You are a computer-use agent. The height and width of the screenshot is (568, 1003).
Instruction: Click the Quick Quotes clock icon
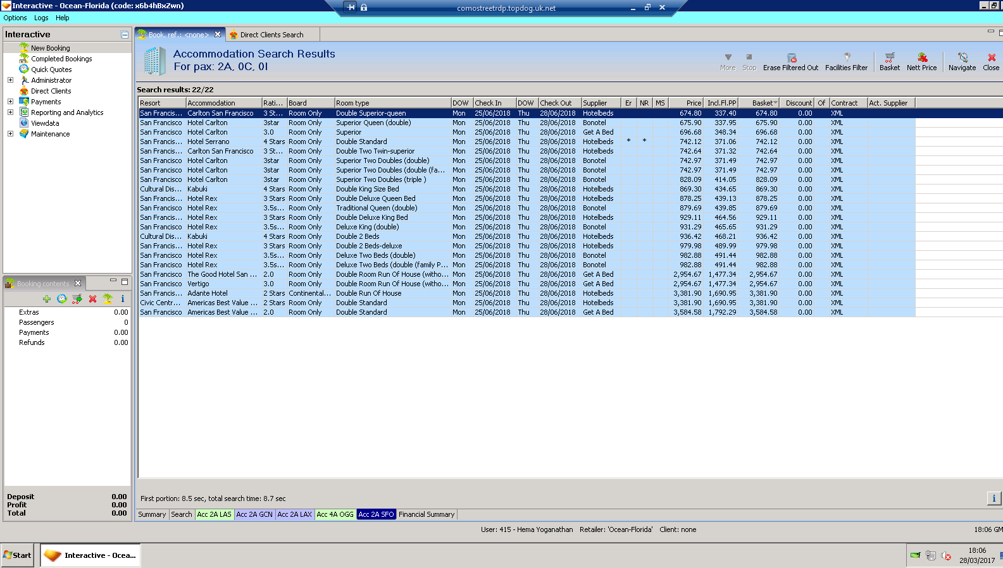click(24, 69)
